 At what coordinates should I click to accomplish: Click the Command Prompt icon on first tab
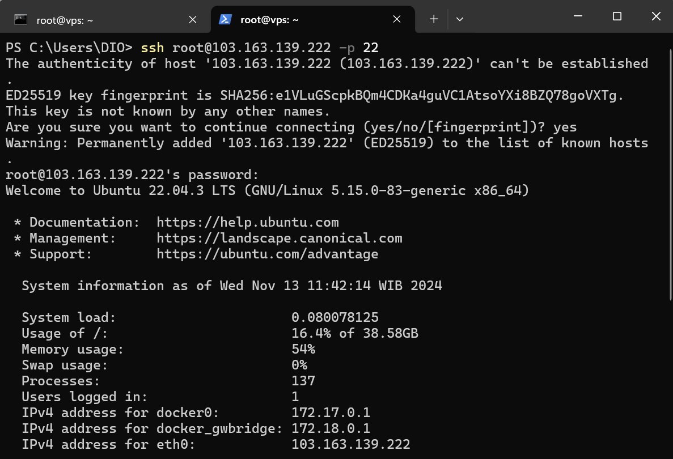(x=21, y=19)
